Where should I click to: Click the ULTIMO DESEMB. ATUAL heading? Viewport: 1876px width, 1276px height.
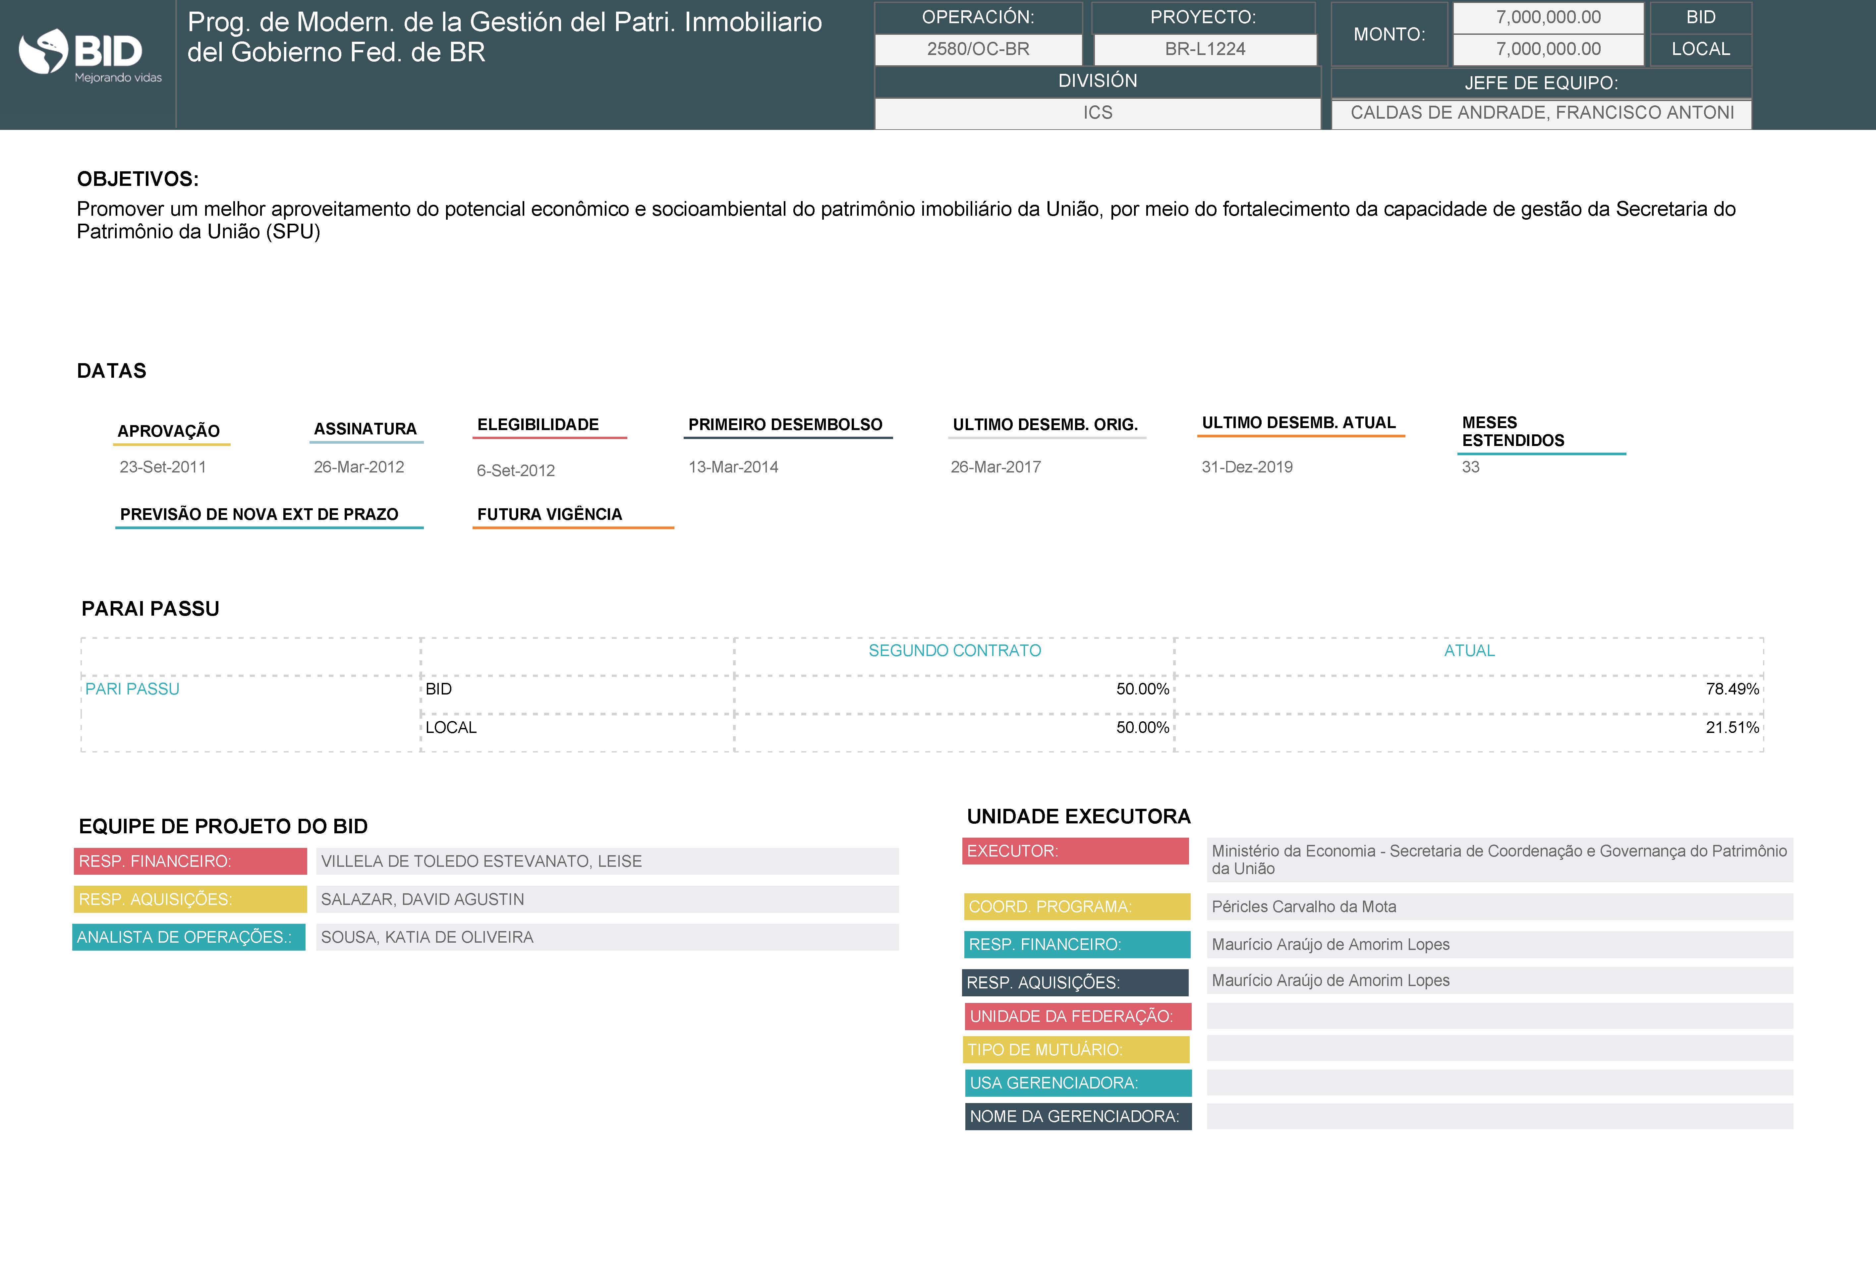[1298, 423]
